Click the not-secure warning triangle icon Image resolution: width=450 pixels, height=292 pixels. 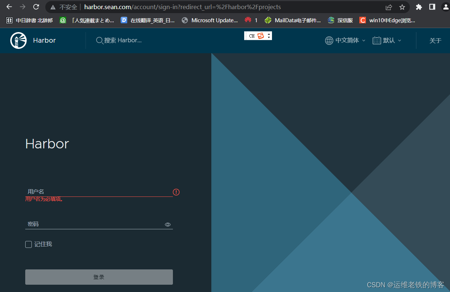tap(53, 7)
